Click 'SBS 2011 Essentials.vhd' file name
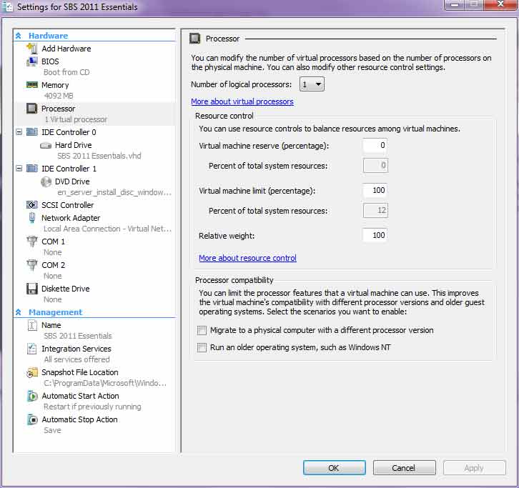Image resolution: width=519 pixels, height=488 pixels. (99, 156)
